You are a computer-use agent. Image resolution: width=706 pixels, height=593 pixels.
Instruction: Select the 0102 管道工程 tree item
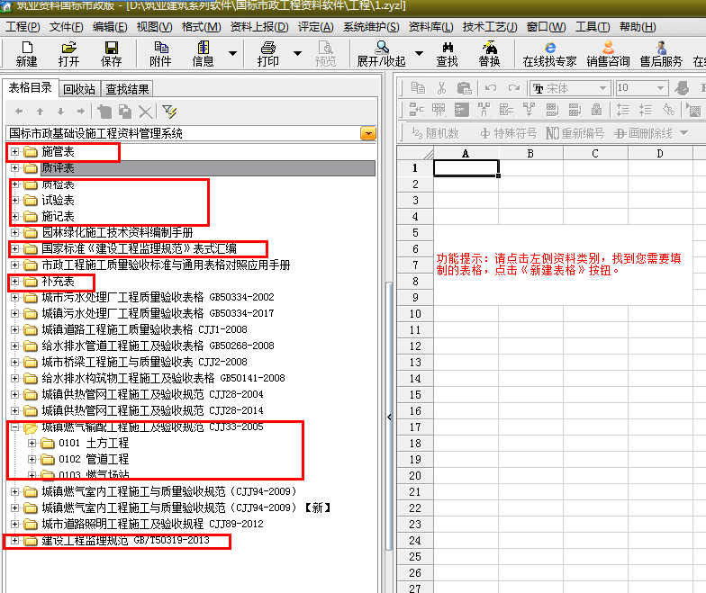(94, 459)
